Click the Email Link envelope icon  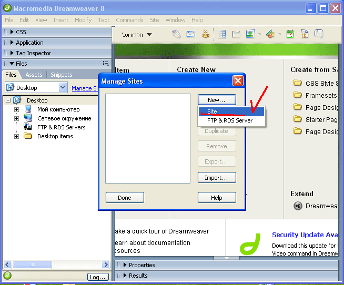pos(191,34)
